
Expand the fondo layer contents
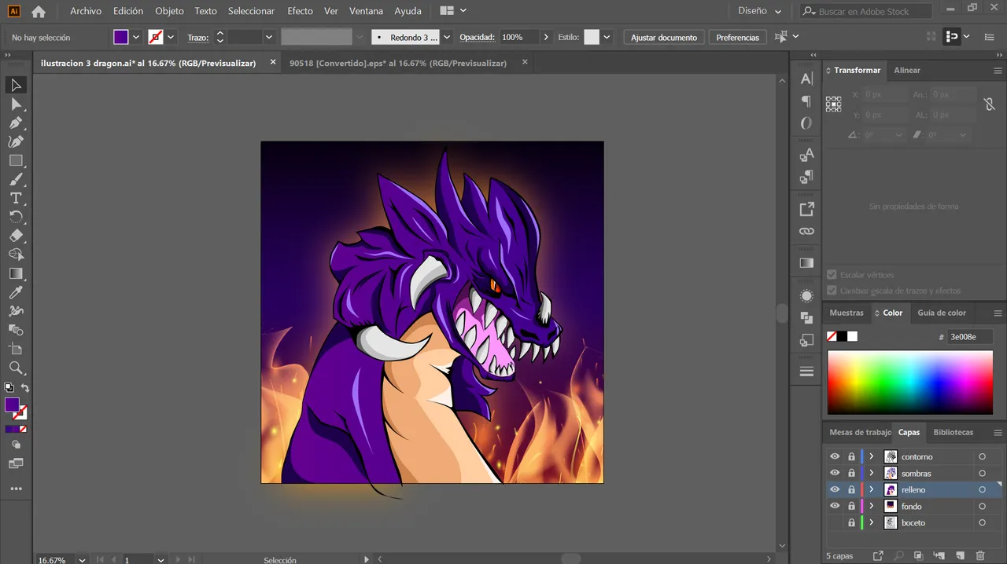pyautogui.click(x=871, y=506)
